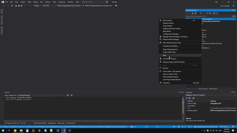This screenshot has width=237, height=133.
Task: Switch to Team Explorer tab
Action: pos(203,89)
